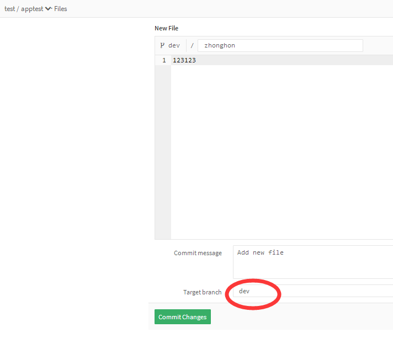Click the Commit message text area
The height and width of the screenshot is (359, 393).
(x=313, y=262)
